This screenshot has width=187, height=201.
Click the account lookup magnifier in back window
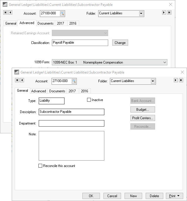tap(62, 13)
